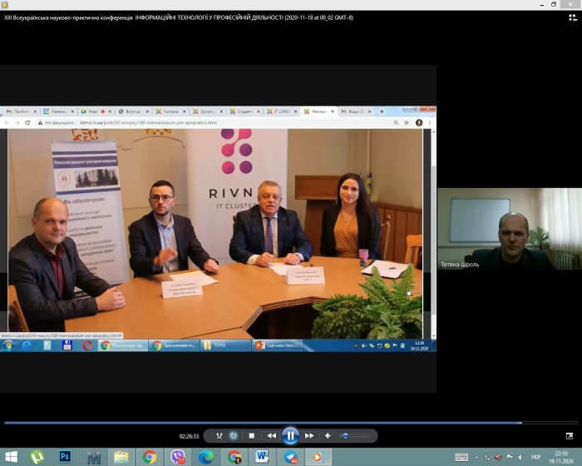Open Microsoft Word from the taskbar
Image resolution: width=582 pixels, height=466 pixels.
(x=263, y=457)
